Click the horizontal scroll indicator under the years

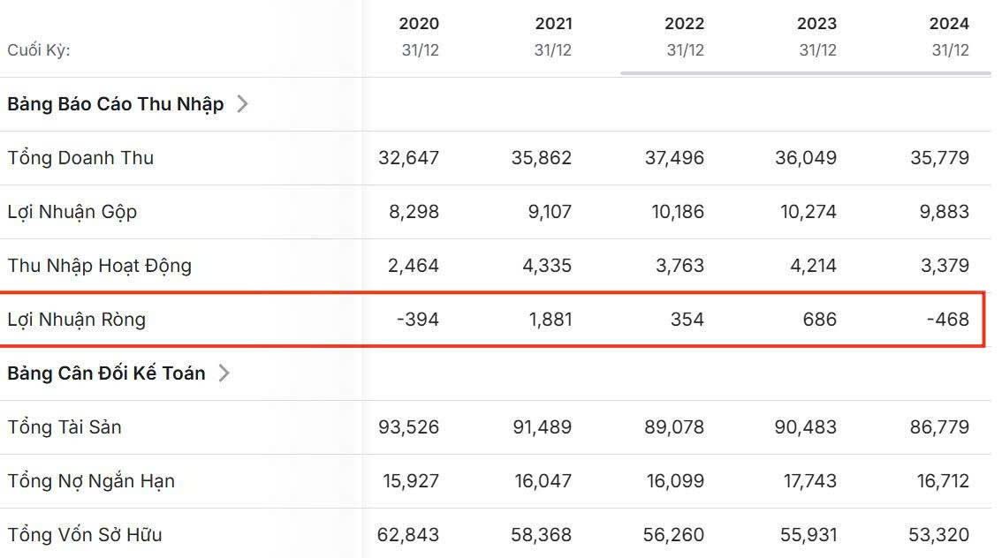click(805, 73)
